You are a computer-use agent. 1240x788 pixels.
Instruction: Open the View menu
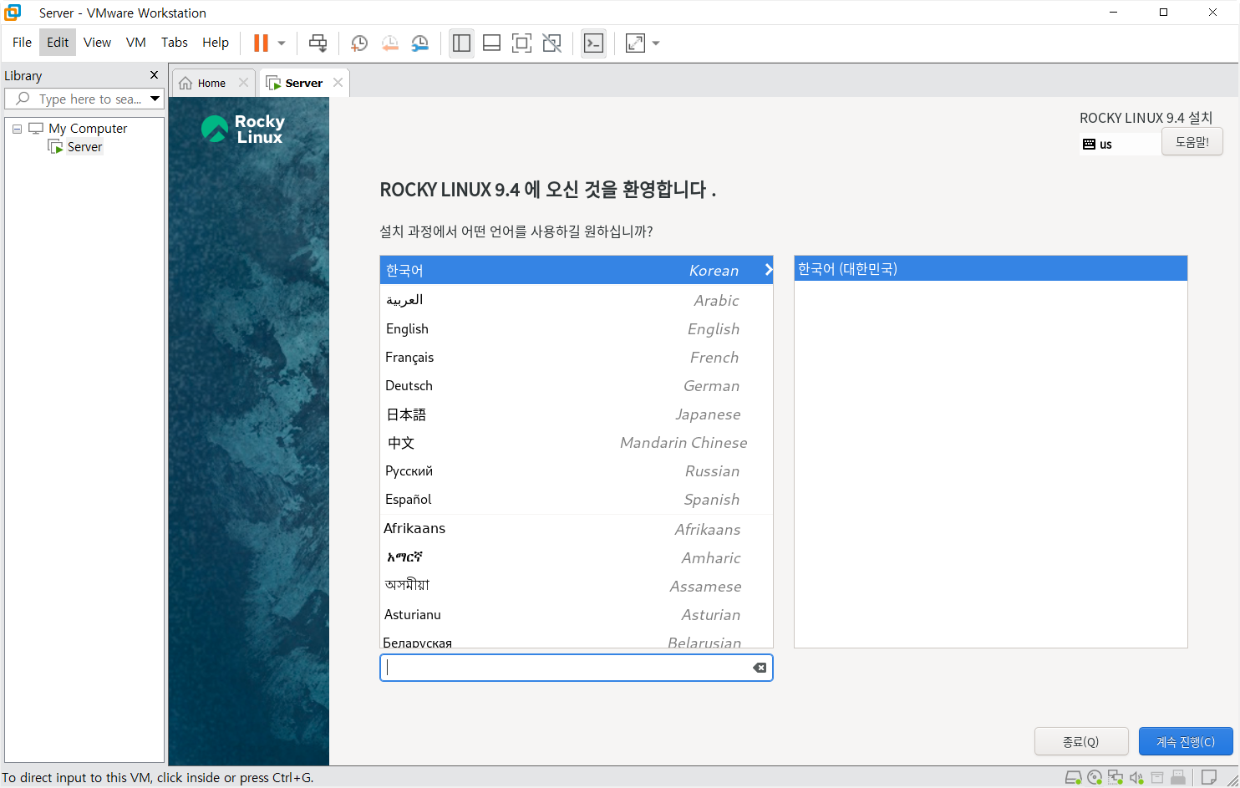click(97, 43)
